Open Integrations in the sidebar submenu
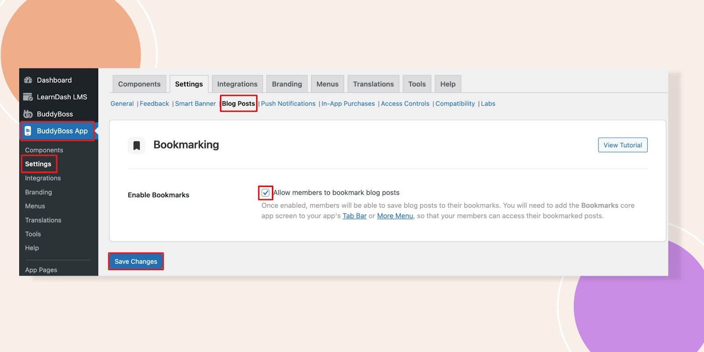Screen dimensions: 704x352 point(43,178)
